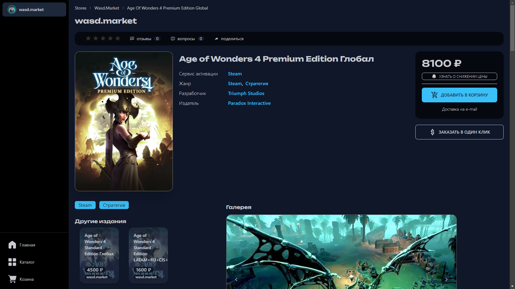
Task: Click the questions (вопросы) icon
Action: tap(173, 39)
